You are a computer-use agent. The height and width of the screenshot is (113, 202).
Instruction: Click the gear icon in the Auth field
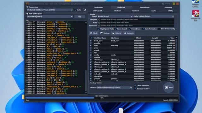tap(99, 23)
